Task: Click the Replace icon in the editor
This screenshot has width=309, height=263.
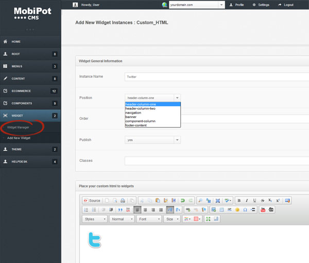Action: pyautogui.click(x=208, y=201)
